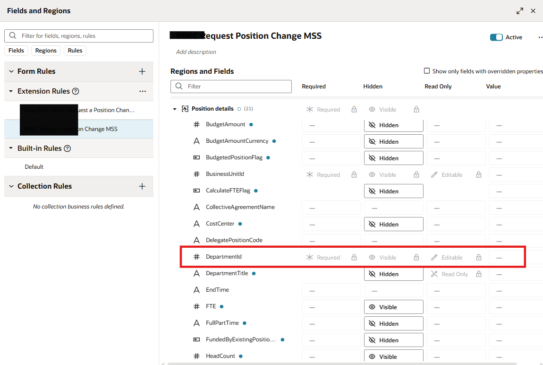Click the lock next to DepartmentTitle Read Only

(479, 274)
